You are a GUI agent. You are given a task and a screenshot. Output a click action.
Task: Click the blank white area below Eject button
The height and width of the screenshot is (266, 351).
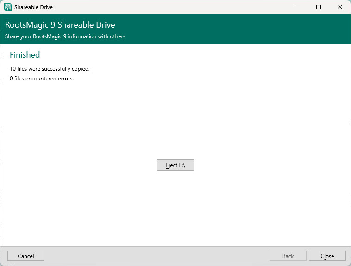tap(175, 208)
